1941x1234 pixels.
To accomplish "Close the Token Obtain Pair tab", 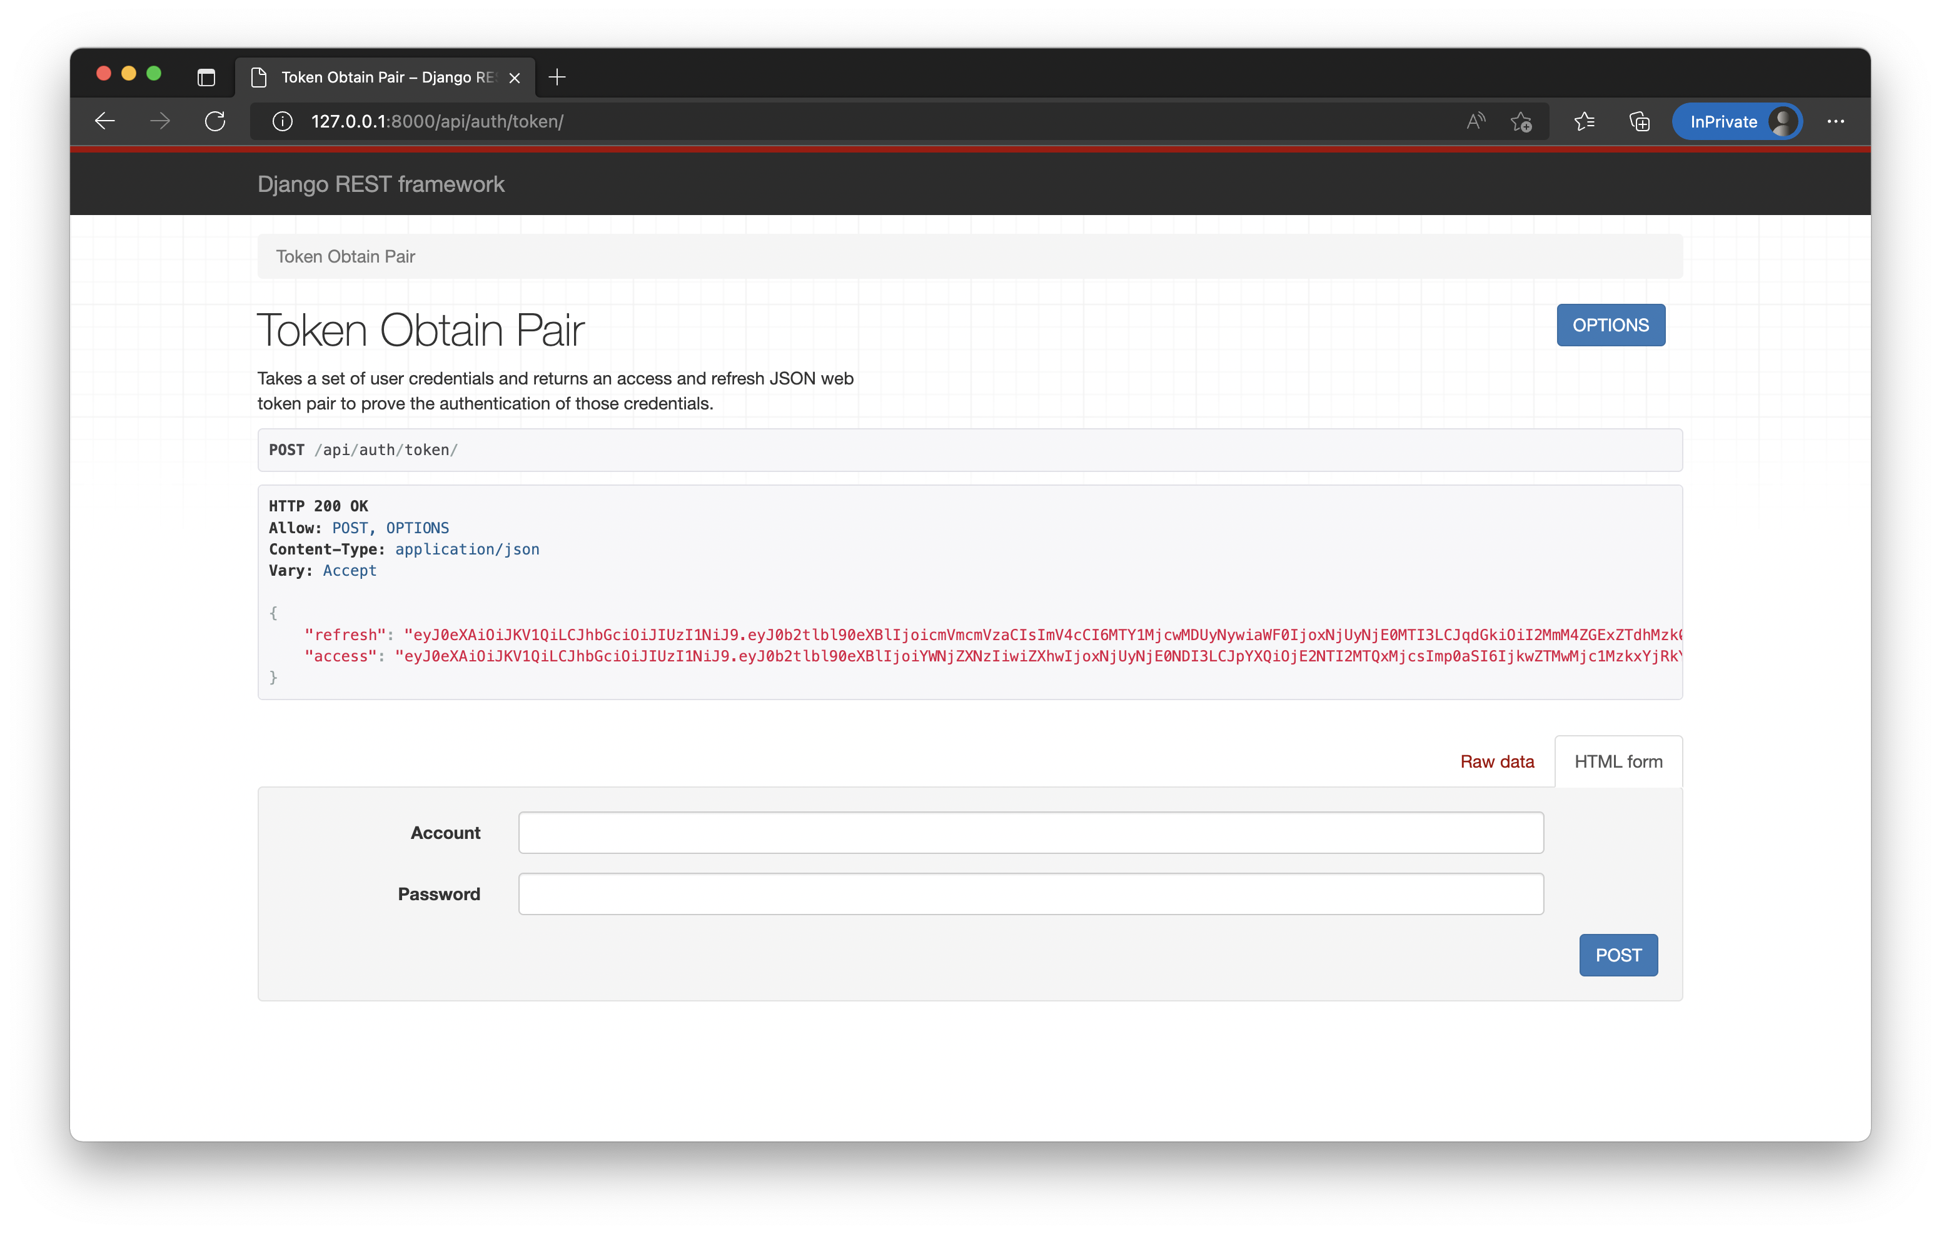I will click(x=515, y=78).
